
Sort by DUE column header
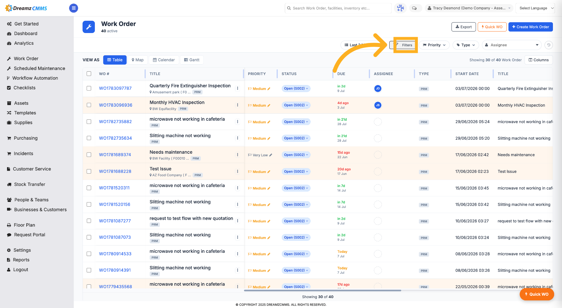coord(341,74)
